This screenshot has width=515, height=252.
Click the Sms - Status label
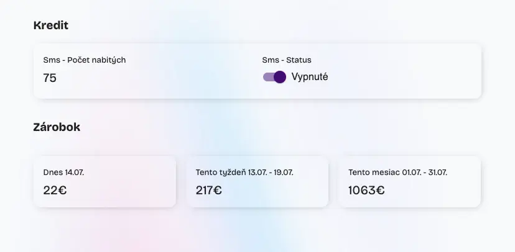tap(287, 60)
